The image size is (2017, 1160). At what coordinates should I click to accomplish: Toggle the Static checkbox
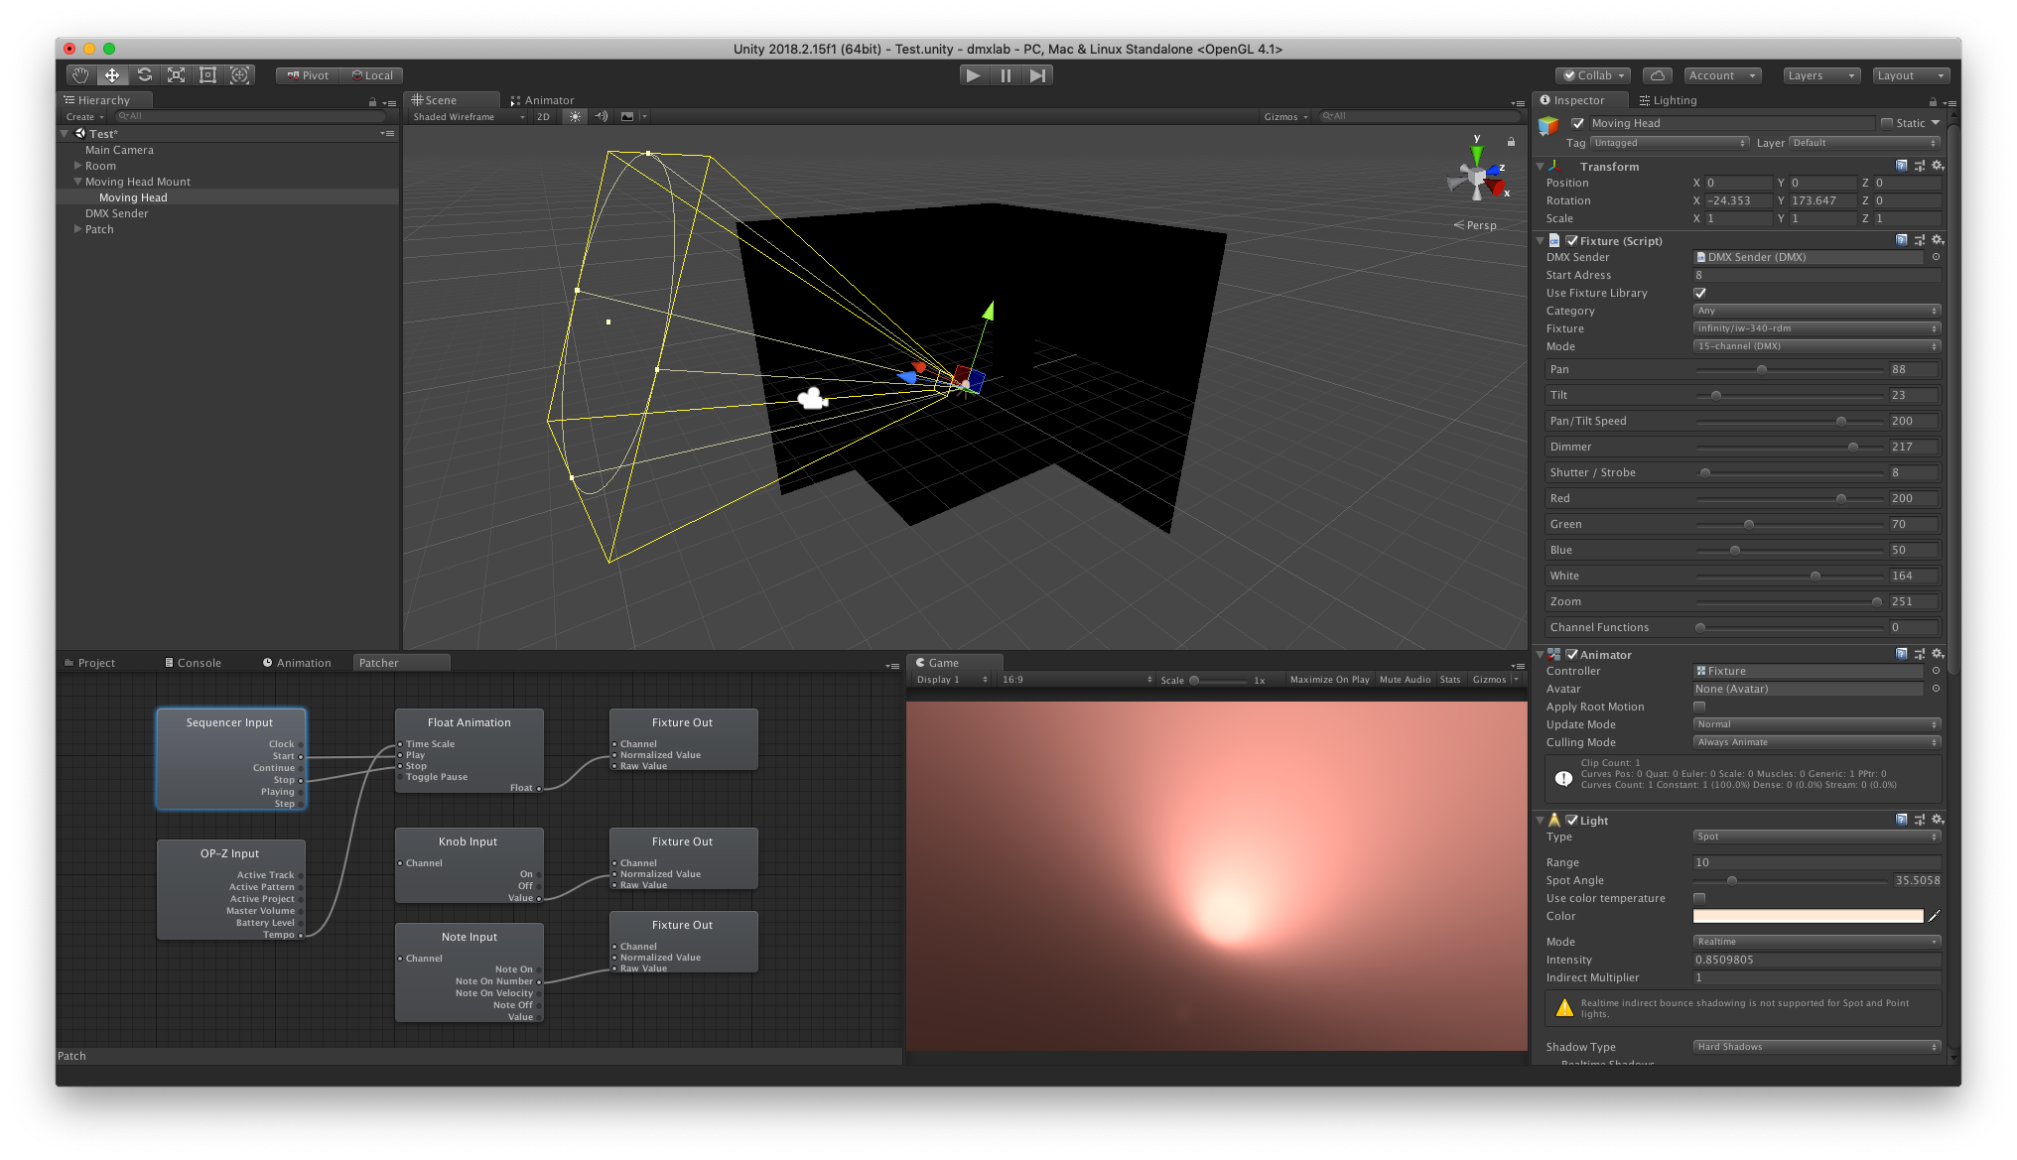[1887, 123]
